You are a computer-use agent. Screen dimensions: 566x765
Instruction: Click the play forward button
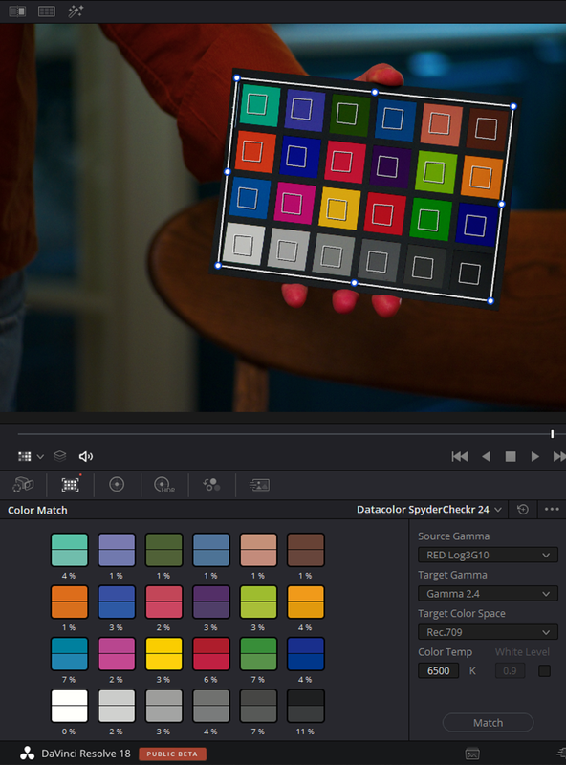tap(534, 456)
